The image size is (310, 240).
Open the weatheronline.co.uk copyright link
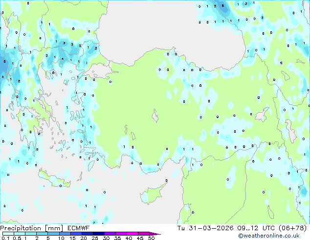coord(269,236)
